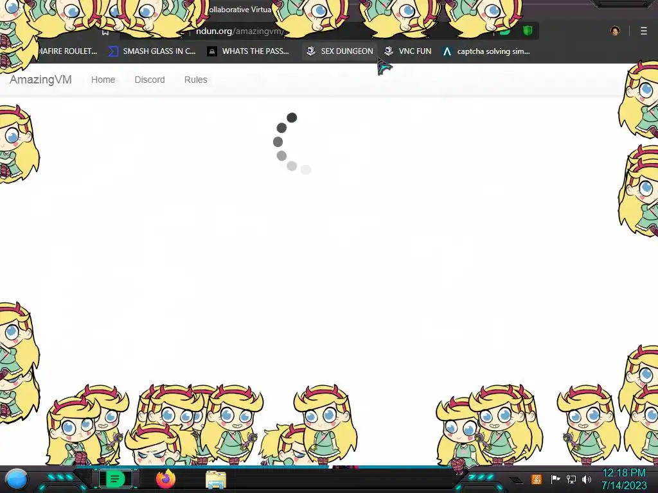Open the Start menu orb

(x=17, y=479)
